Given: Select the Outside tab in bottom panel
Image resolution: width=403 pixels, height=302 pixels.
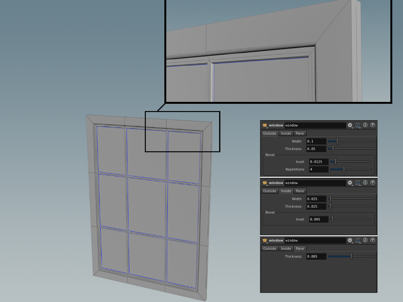Looking at the screenshot, I should click(270, 249).
